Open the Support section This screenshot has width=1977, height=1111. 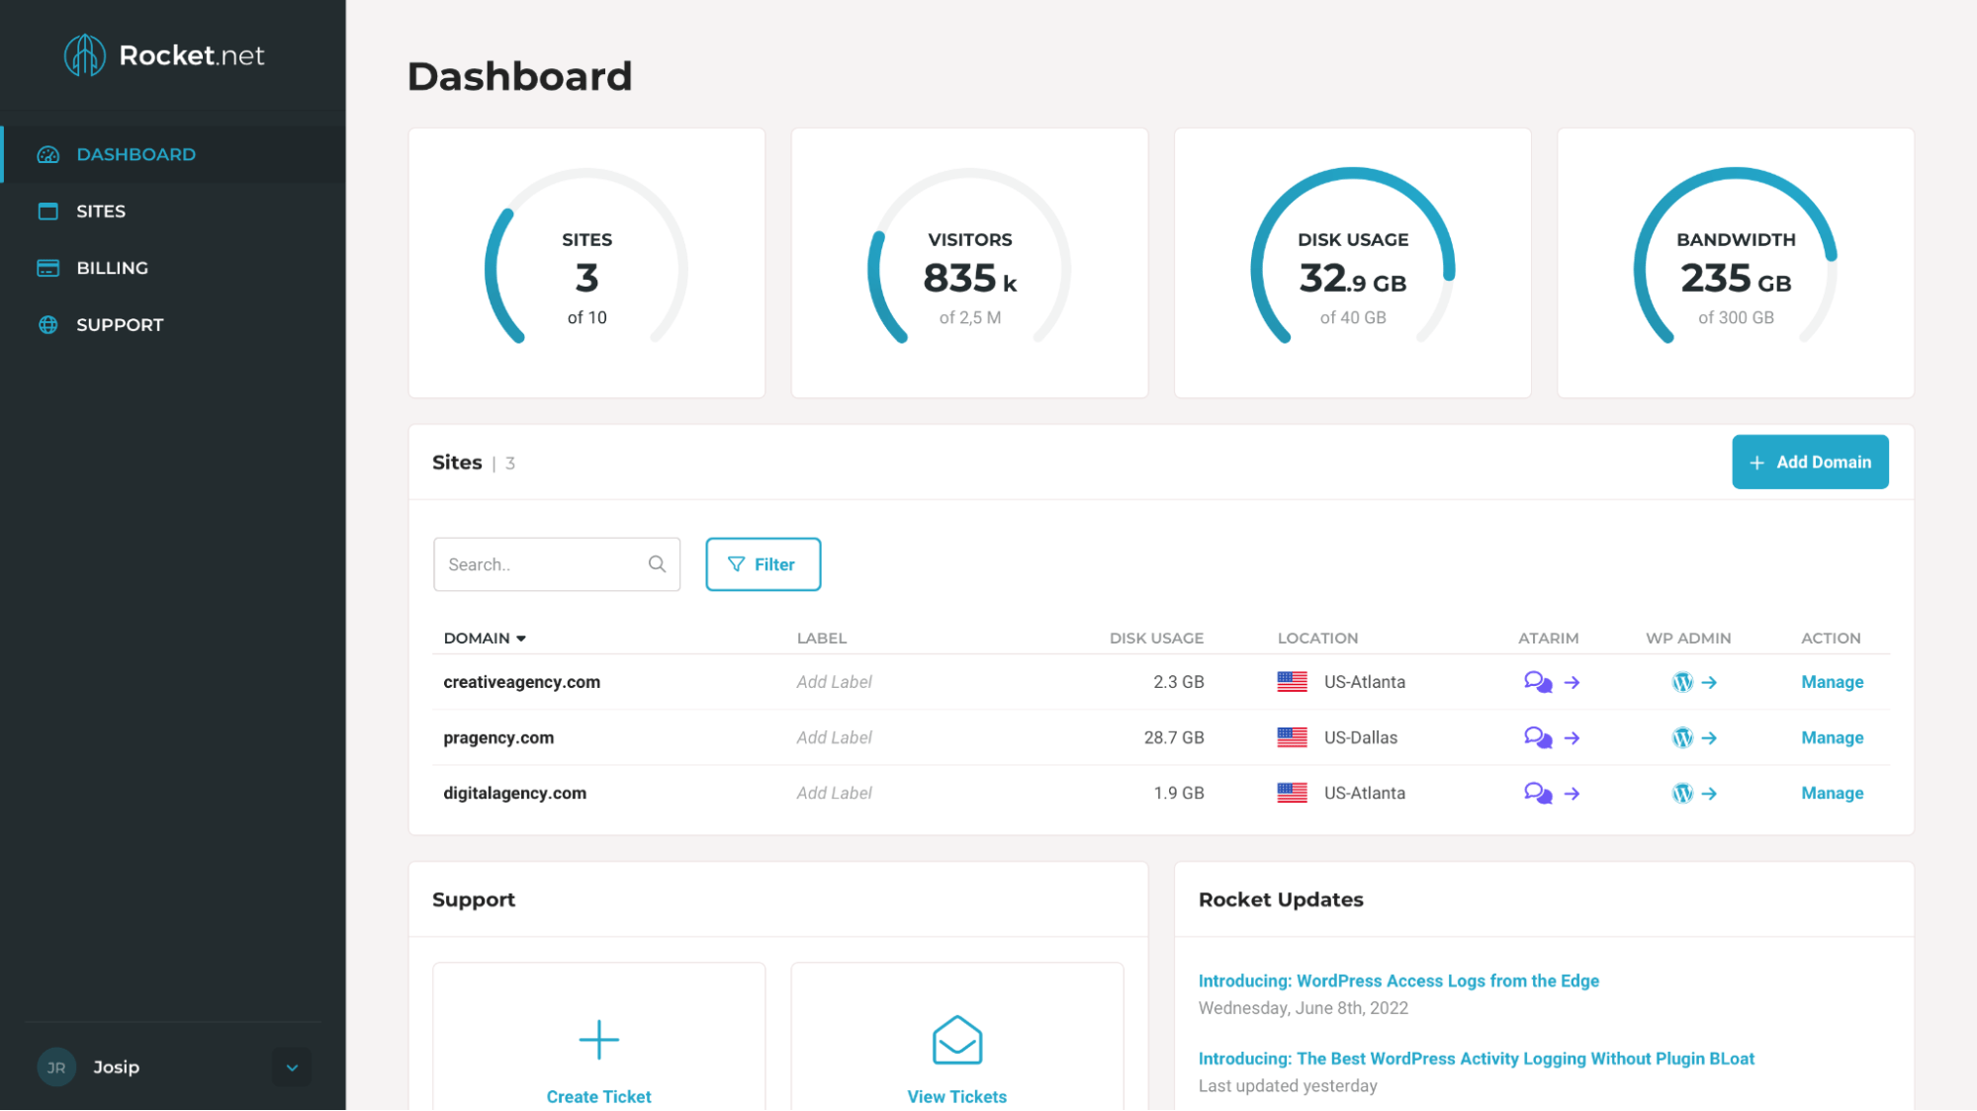[120, 324]
